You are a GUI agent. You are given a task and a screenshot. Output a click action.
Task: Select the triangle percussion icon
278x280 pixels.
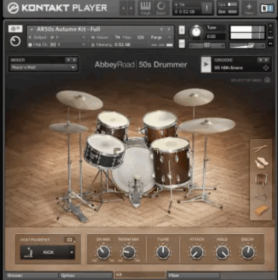click(261, 197)
